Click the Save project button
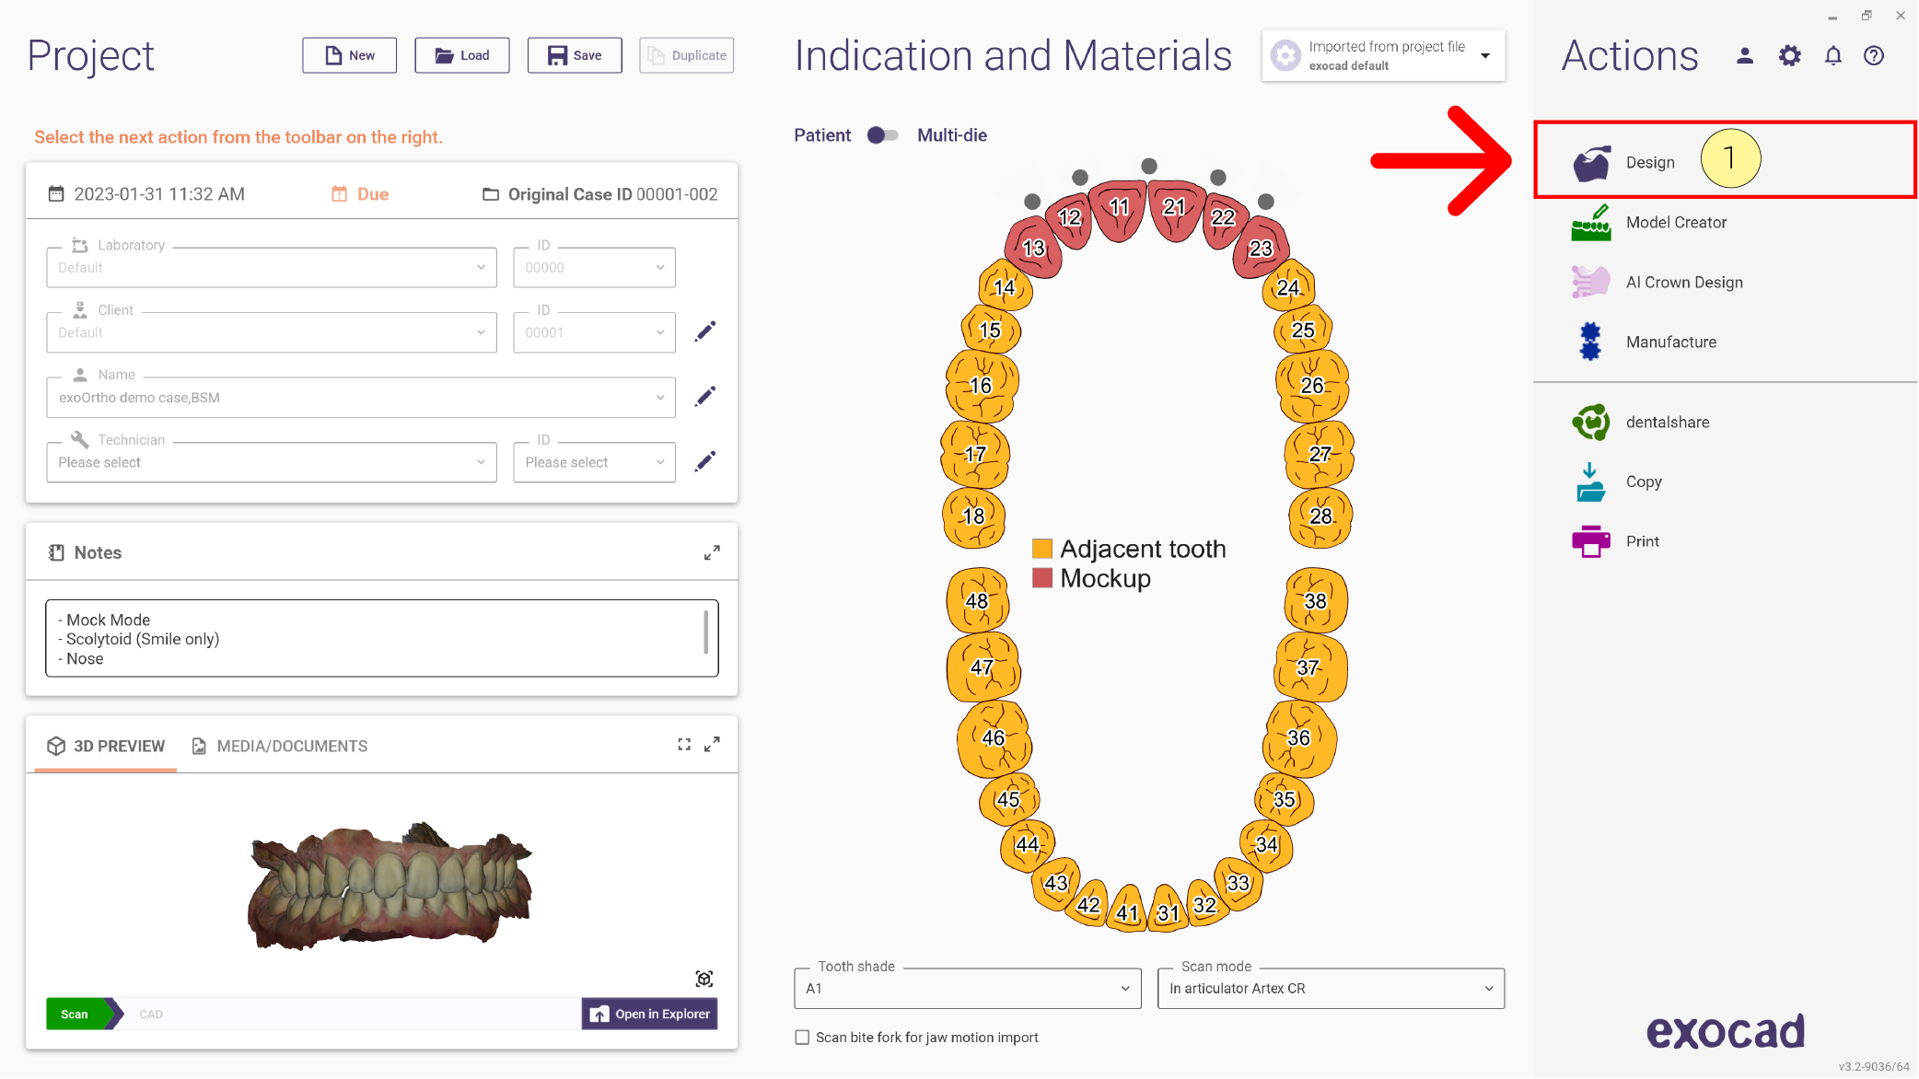The height and width of the screenshot is (1079, 1919). (575, 55)
